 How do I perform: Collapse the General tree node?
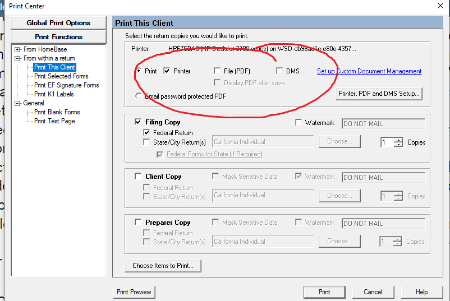[17, 103]
